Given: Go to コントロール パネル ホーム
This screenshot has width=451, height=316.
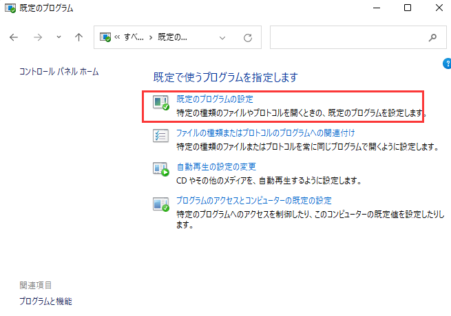Looking at the screenshot, I should click(59, 72).
